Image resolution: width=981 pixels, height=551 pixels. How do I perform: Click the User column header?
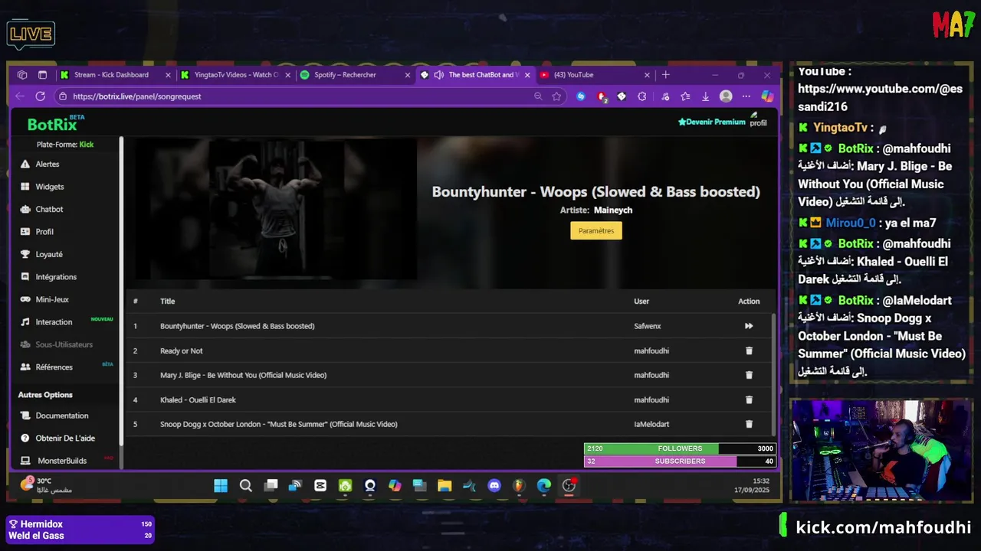click(641, 302)
